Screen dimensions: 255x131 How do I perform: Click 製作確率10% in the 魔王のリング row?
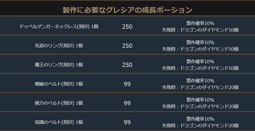[200, 62]
